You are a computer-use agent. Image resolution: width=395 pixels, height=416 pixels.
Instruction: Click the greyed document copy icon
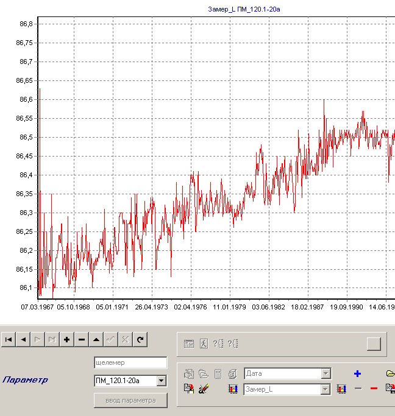189,374
